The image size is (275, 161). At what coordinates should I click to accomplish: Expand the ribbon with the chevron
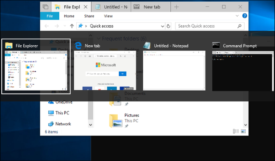tap(237, 16)
